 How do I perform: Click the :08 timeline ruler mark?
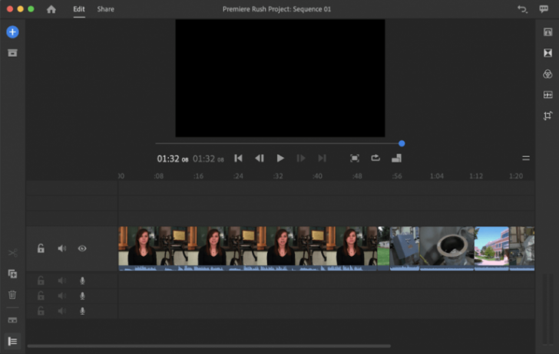click(159, 176)
